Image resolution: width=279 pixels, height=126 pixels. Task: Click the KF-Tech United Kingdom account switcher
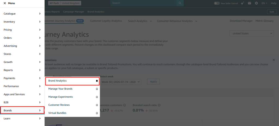pos(65,3)
